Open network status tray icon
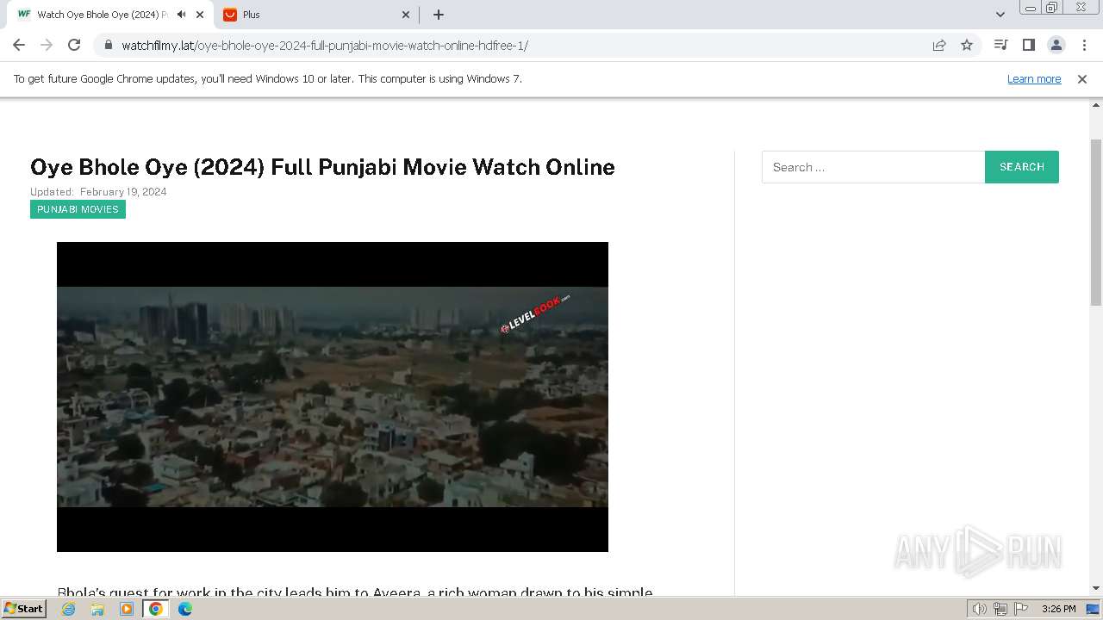Screen dimensions: 1103x620 pyautogui.click(x=1000, y=609)
